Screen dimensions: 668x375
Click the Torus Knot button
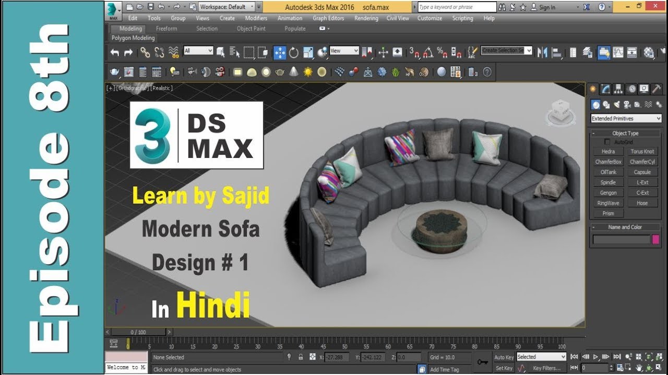coord(642,152)
